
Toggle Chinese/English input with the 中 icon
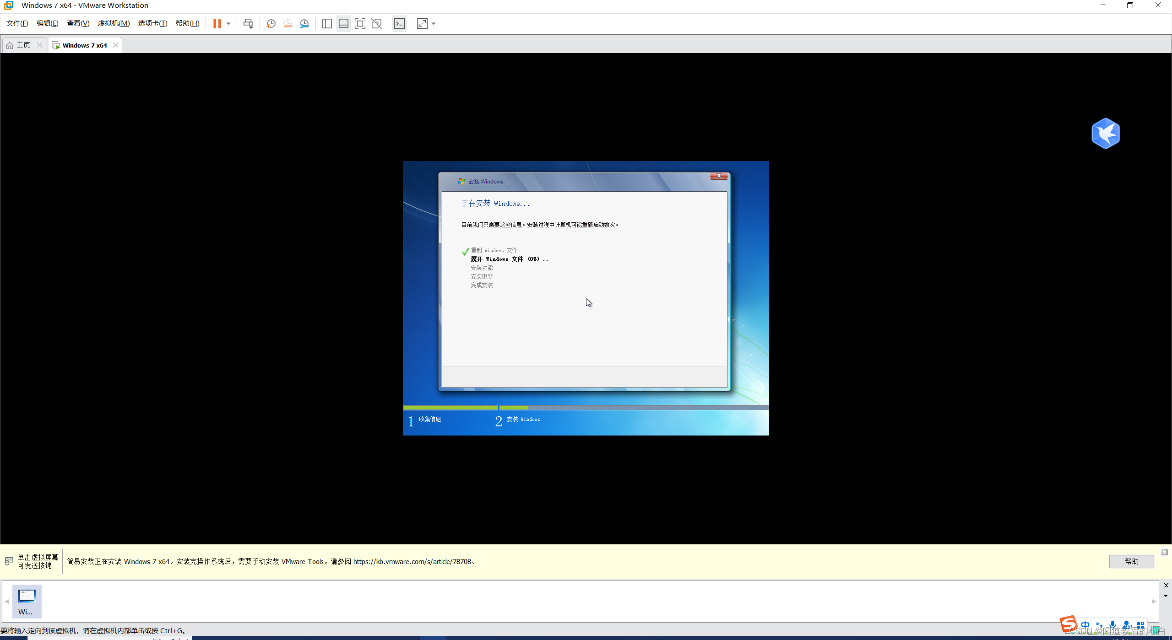click(1085, 625)
